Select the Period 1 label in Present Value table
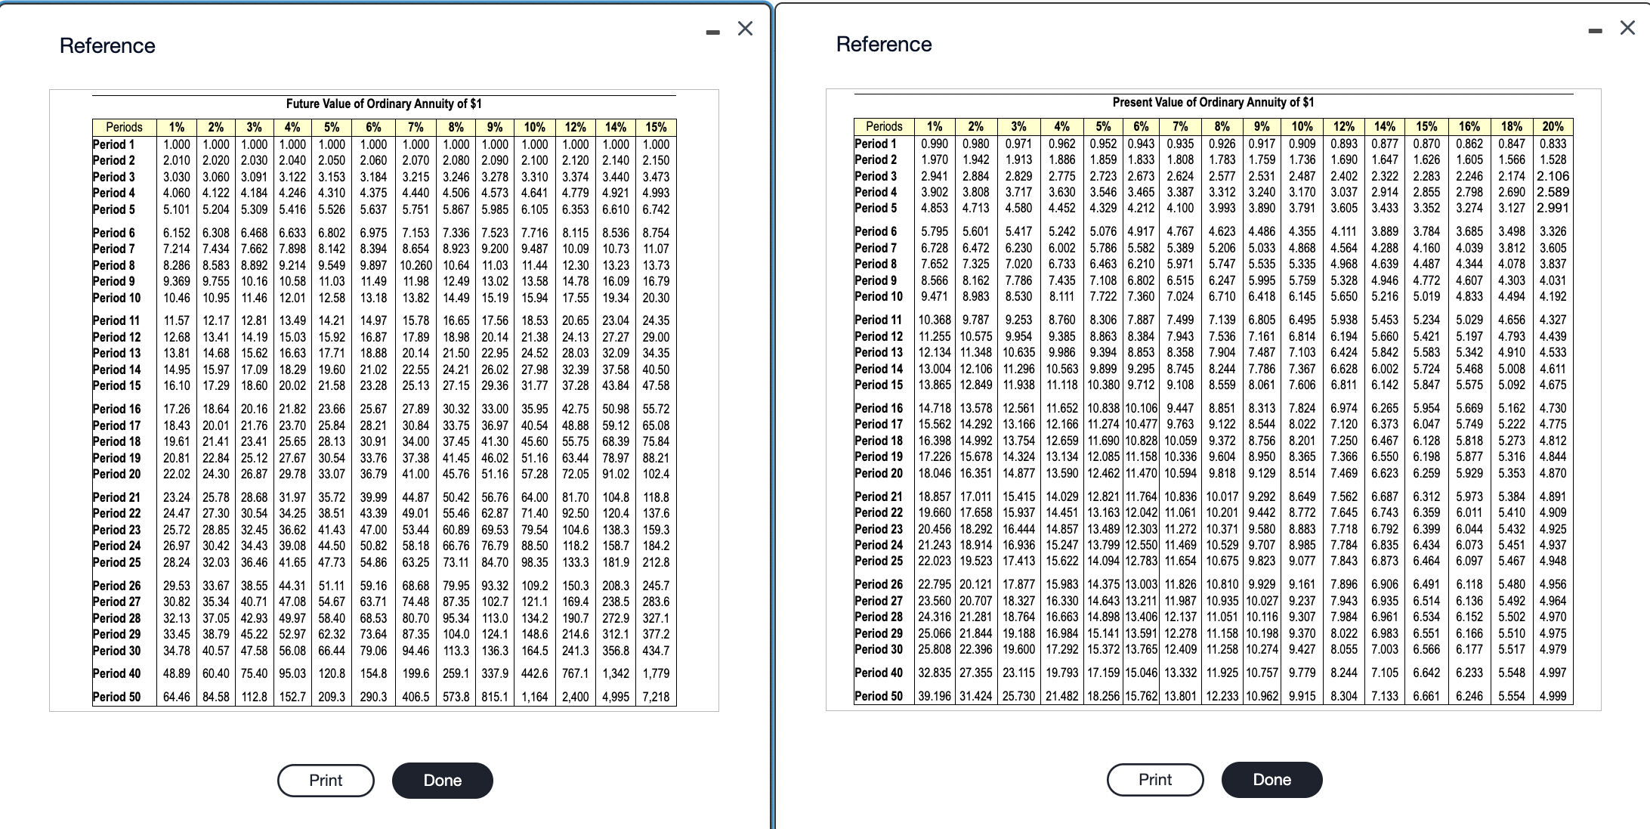The height and width of the screenshot is (829, 1650). coord(876,143)
